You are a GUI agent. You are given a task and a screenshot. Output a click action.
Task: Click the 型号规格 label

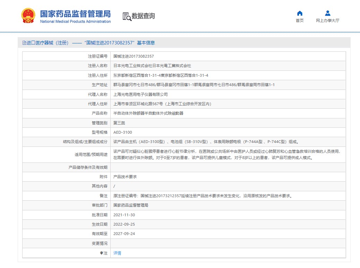pos(100,132)
